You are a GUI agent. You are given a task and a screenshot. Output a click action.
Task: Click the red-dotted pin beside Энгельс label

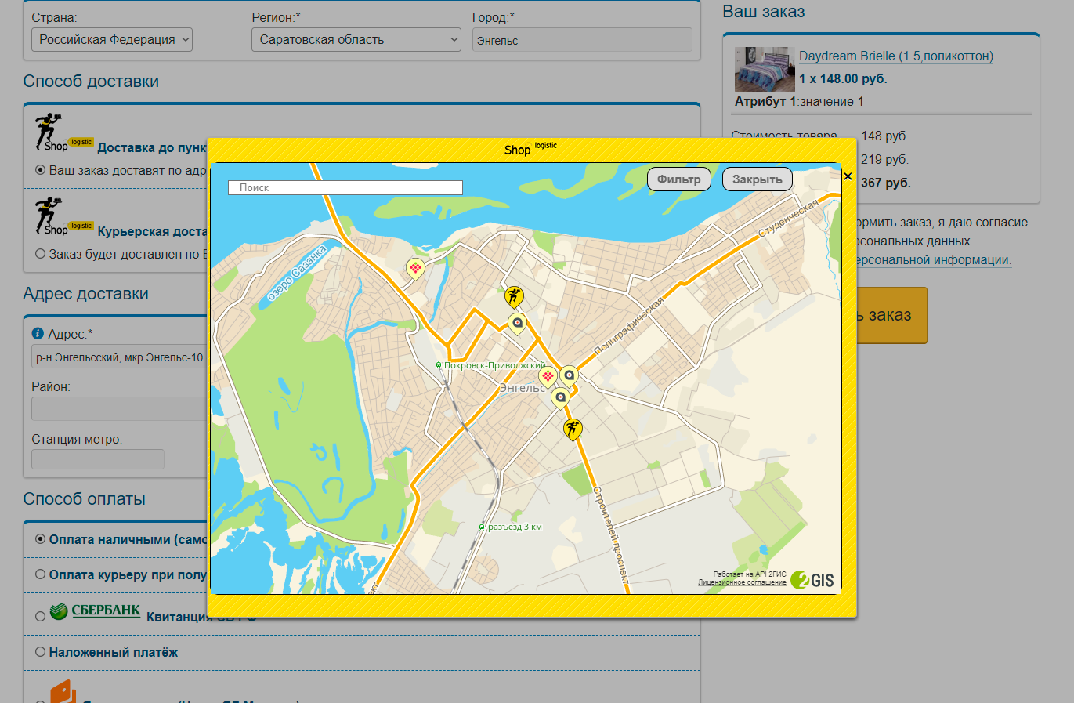point(548,377)
